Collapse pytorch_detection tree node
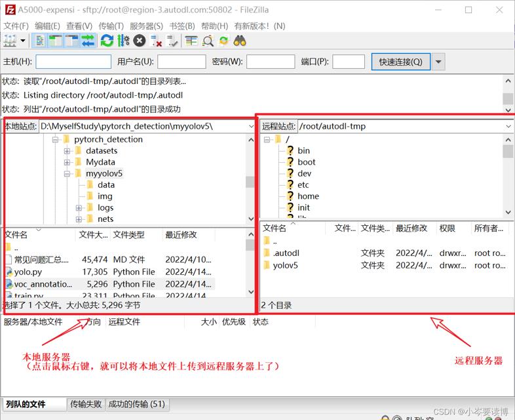515x420 pixels. (55, 140)
